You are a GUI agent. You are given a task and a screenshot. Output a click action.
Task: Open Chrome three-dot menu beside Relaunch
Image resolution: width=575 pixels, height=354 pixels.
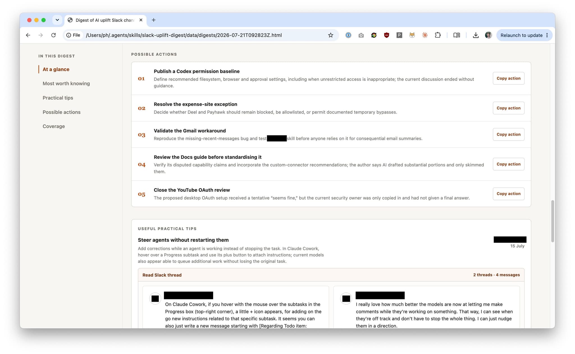(x=547, y=35)
